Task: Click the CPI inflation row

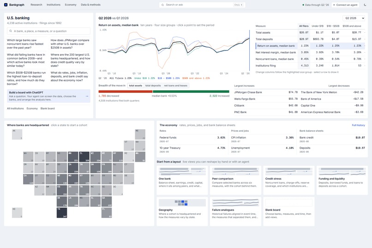Action: click(x=263, y=139)
